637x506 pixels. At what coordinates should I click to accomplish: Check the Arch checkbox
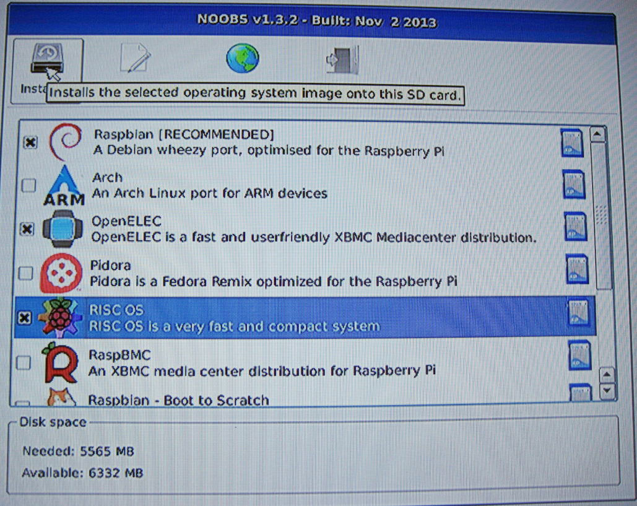point(29,185)
